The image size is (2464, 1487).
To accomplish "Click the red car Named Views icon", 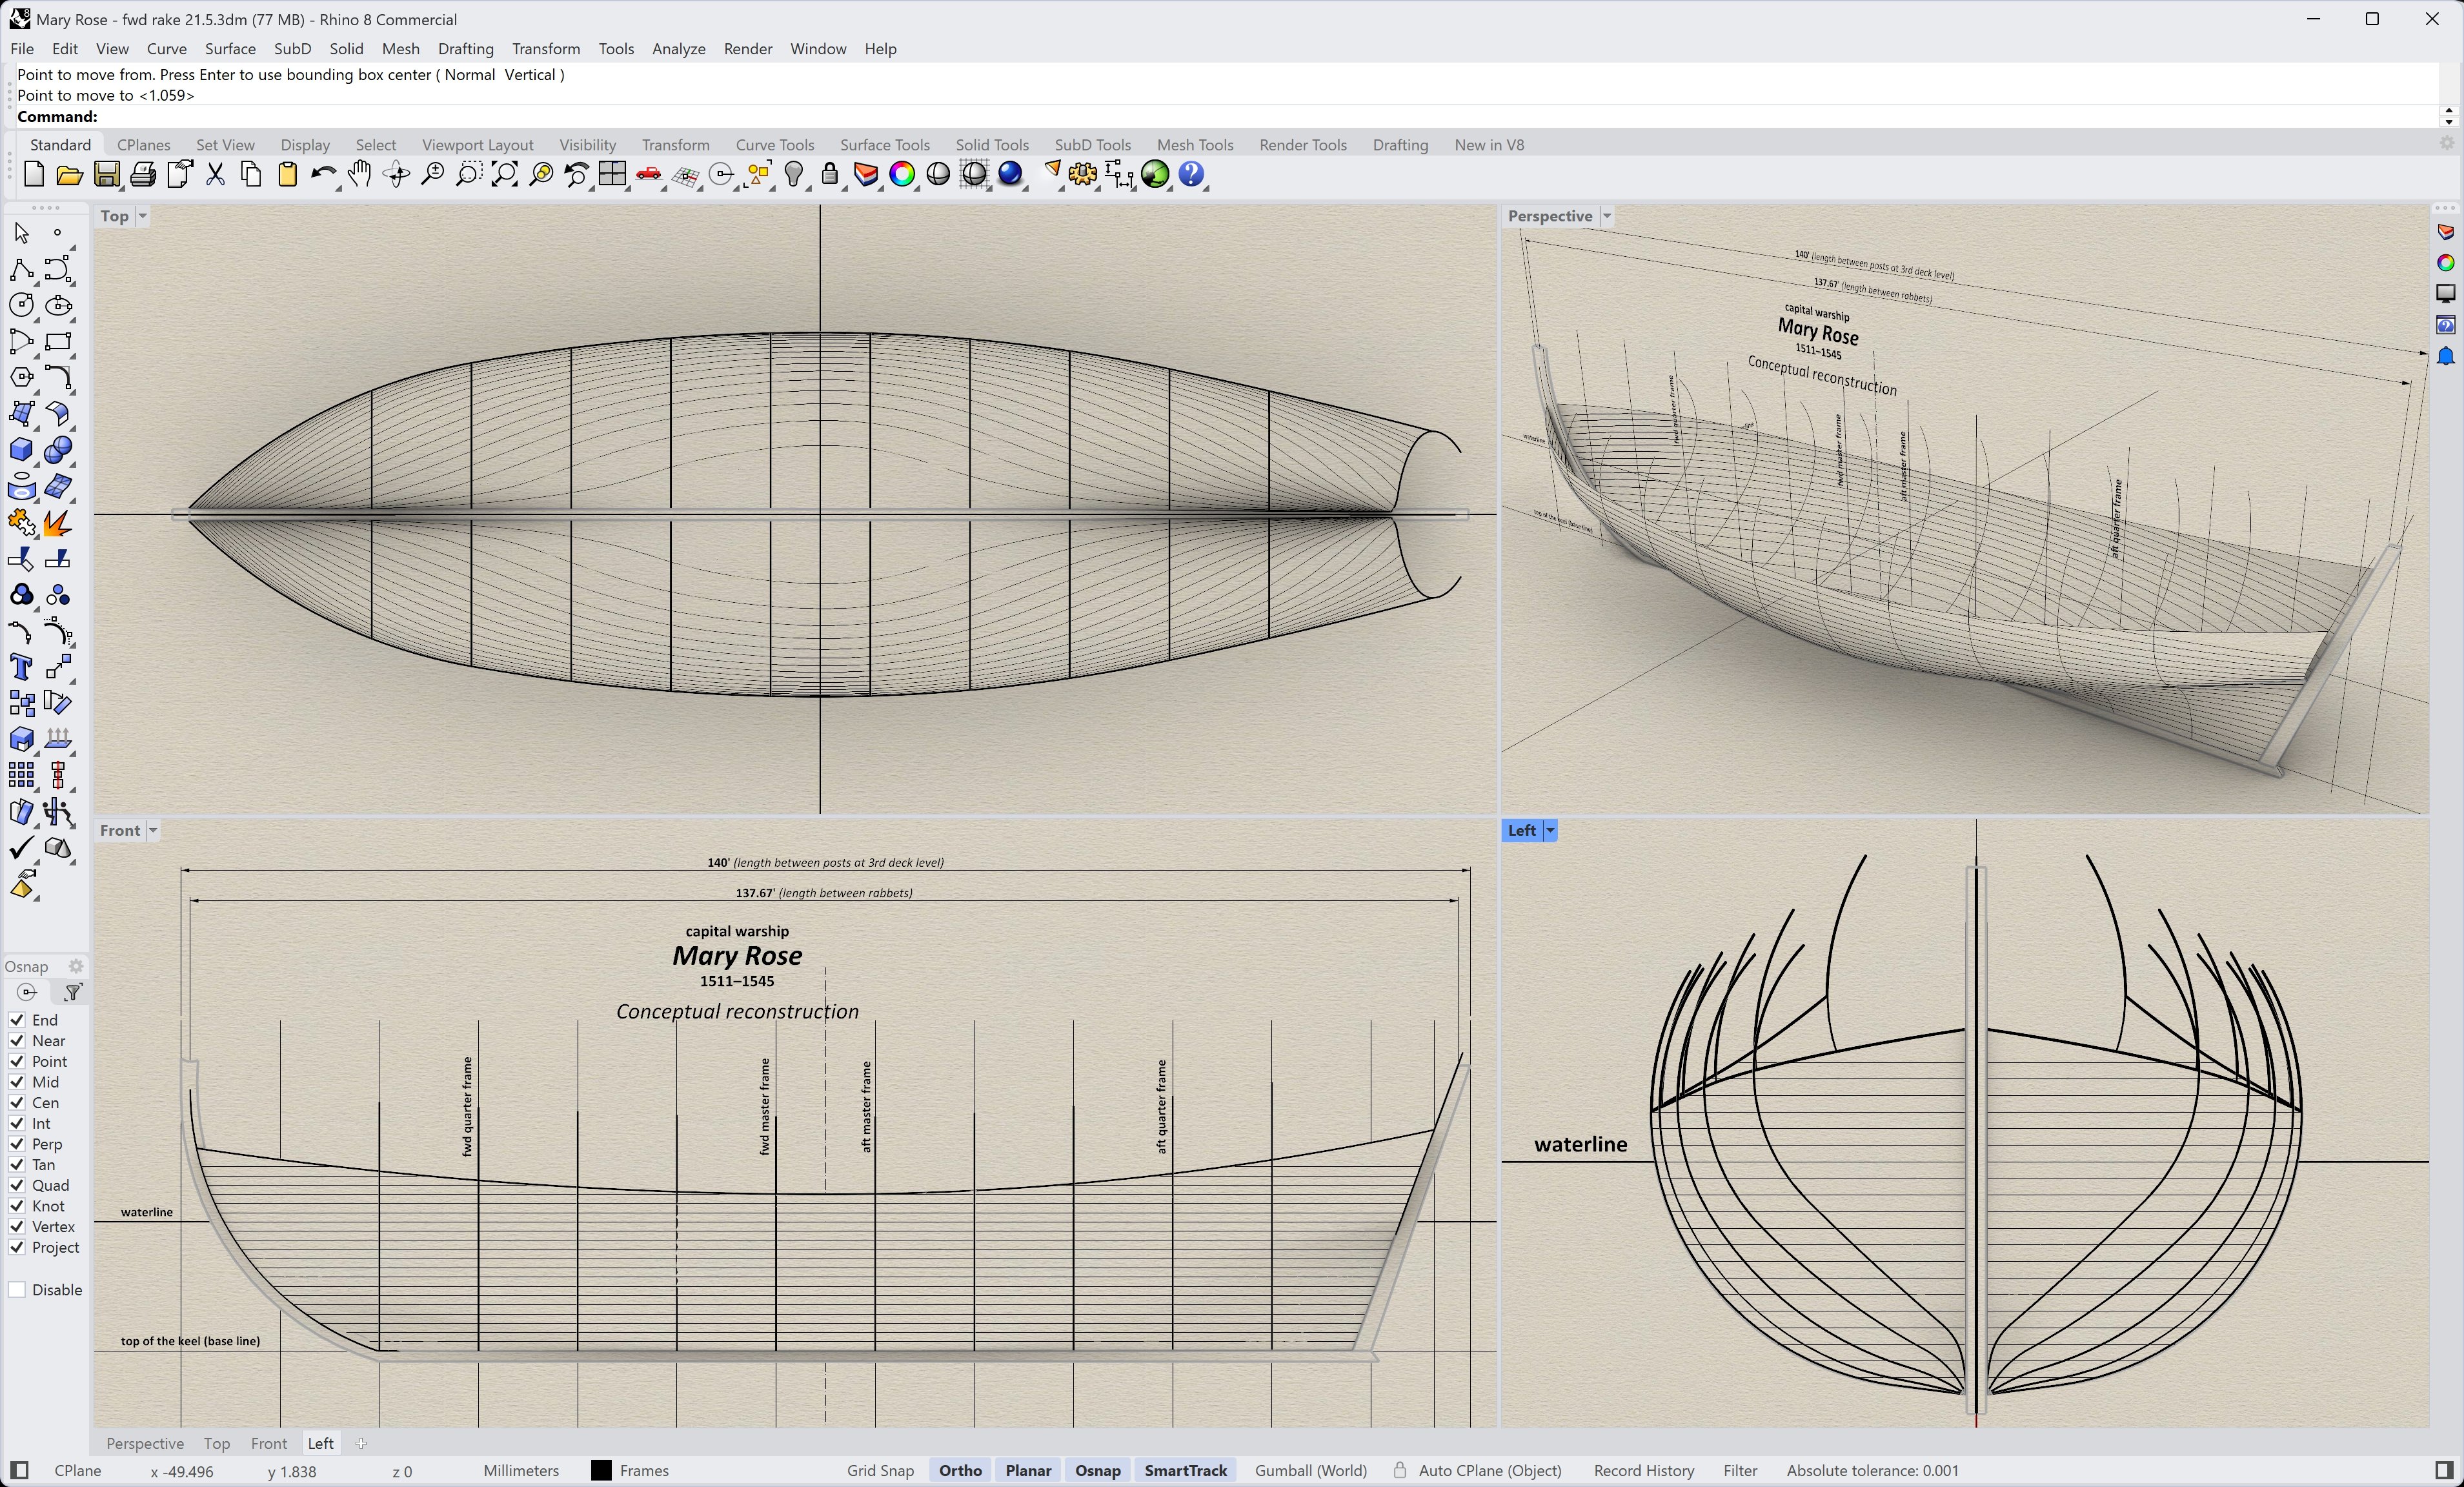I will tap(649, 175).
